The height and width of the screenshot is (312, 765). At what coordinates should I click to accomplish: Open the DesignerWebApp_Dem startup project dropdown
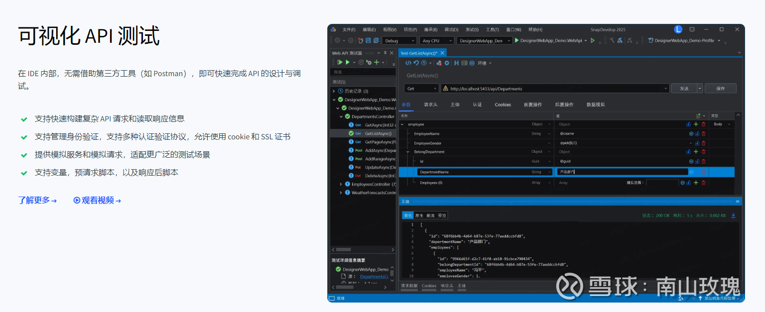click(484, 40)
